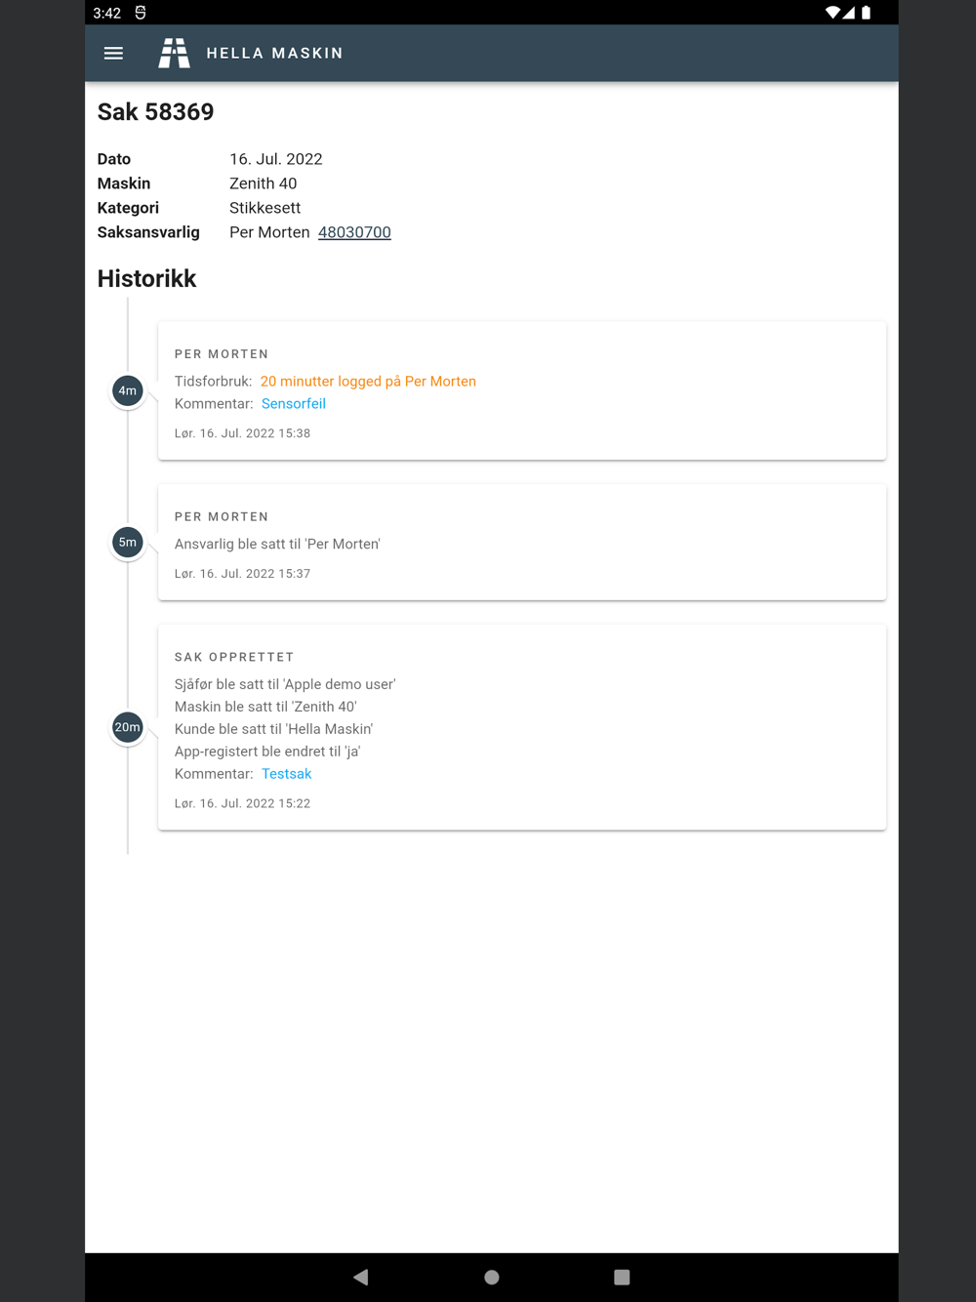Screen dimensions: 976x1302
Task: Tap the Hella Maskin road logo
Action: [174, 53]
